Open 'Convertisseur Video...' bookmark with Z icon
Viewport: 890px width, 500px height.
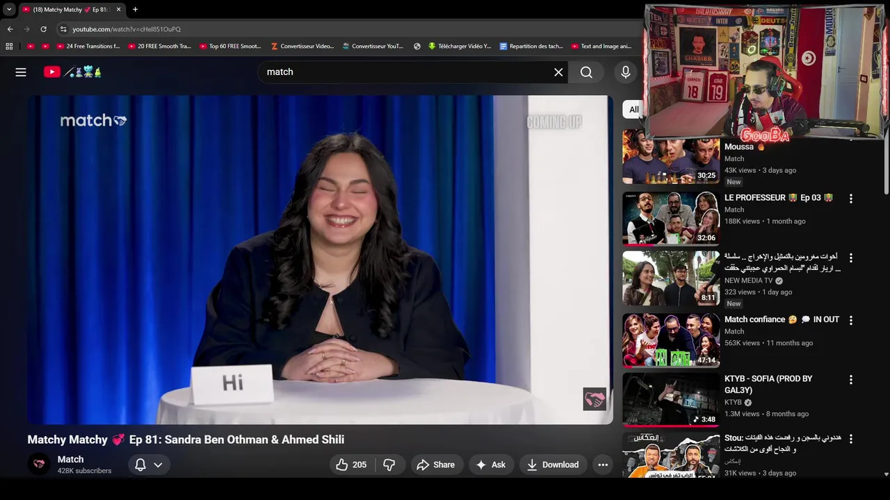click(302, 47)
